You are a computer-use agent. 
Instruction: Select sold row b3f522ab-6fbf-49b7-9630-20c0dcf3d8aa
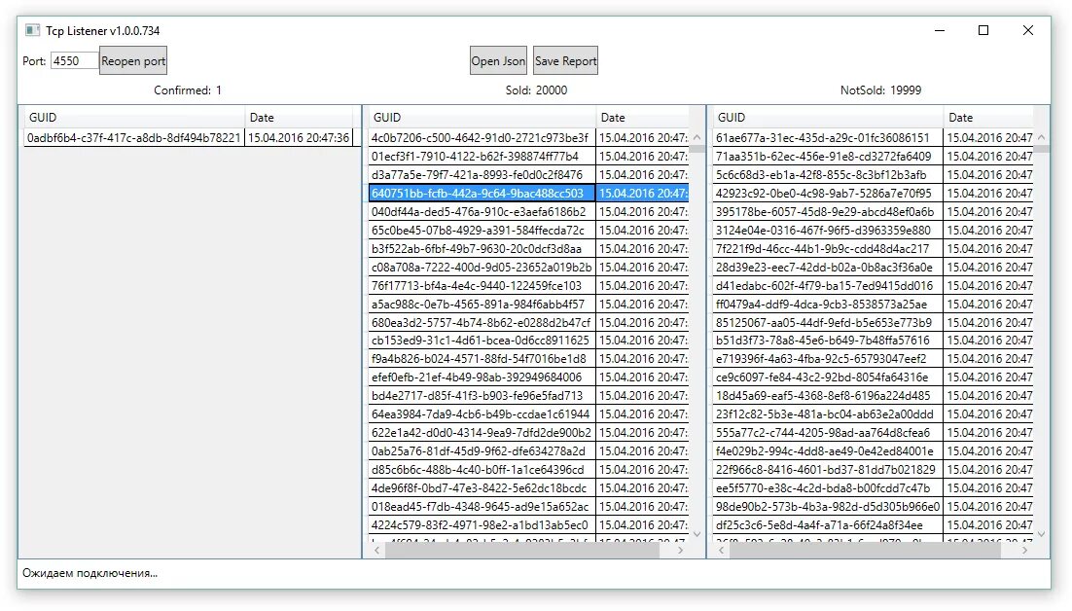click(528, 248)
